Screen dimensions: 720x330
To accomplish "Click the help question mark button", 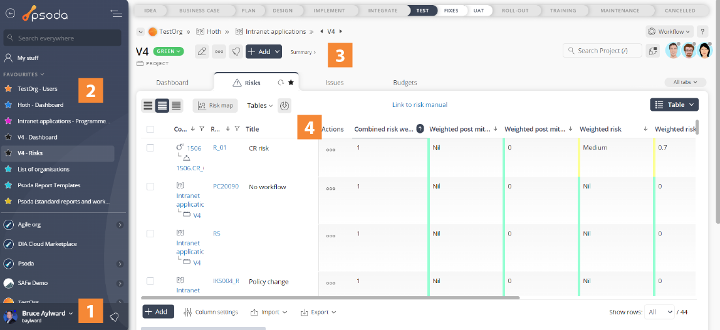I will tap(702, 32).
